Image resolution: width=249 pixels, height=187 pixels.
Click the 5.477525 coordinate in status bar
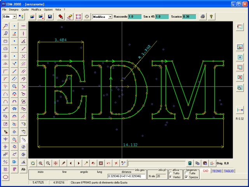38,183
